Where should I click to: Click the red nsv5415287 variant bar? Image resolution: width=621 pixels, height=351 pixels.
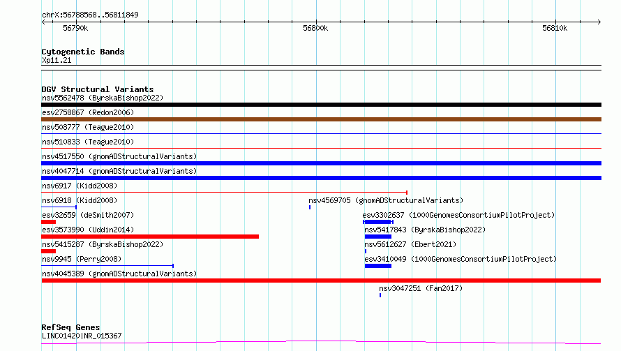coord(48,252)
